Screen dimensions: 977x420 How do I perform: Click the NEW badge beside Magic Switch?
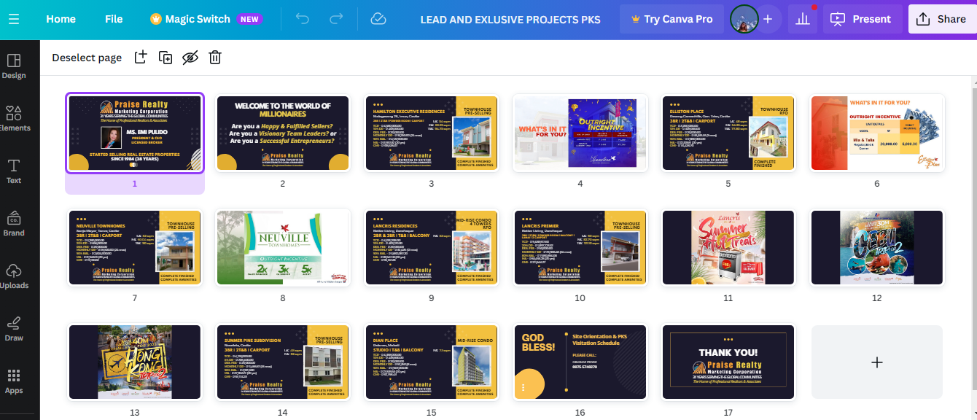click(x=249, y=19)
